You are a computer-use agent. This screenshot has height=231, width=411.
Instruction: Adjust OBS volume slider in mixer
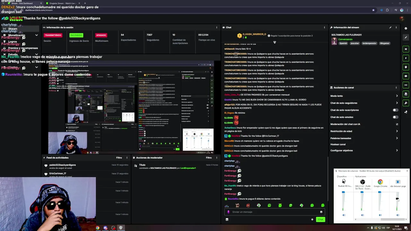[x=362, y=192]
